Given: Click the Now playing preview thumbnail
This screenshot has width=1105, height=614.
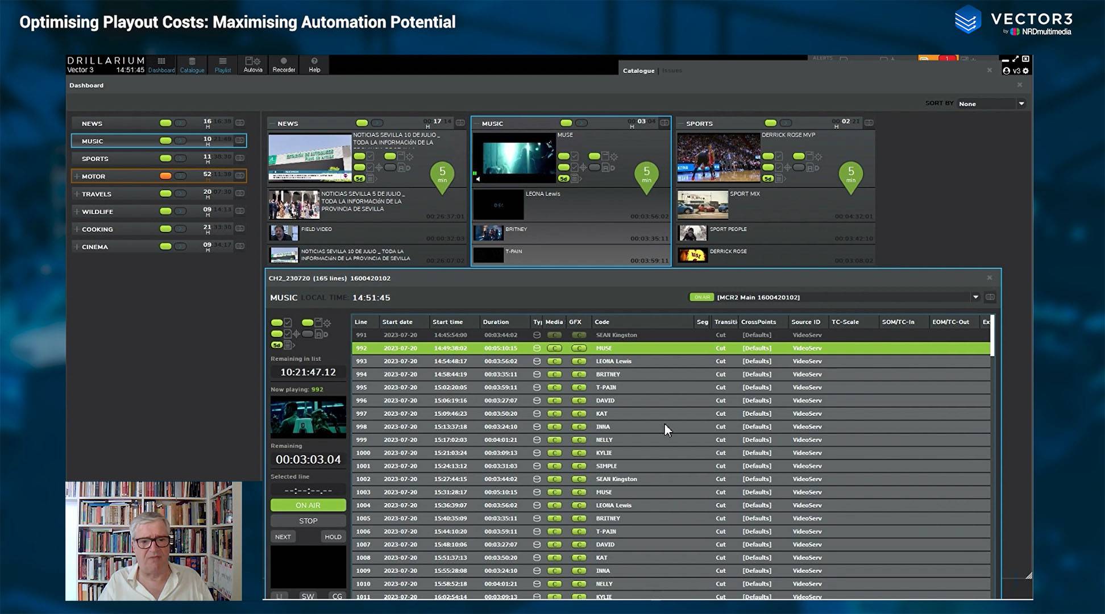Looking at the screenshot, I should (x=308, y=417).
